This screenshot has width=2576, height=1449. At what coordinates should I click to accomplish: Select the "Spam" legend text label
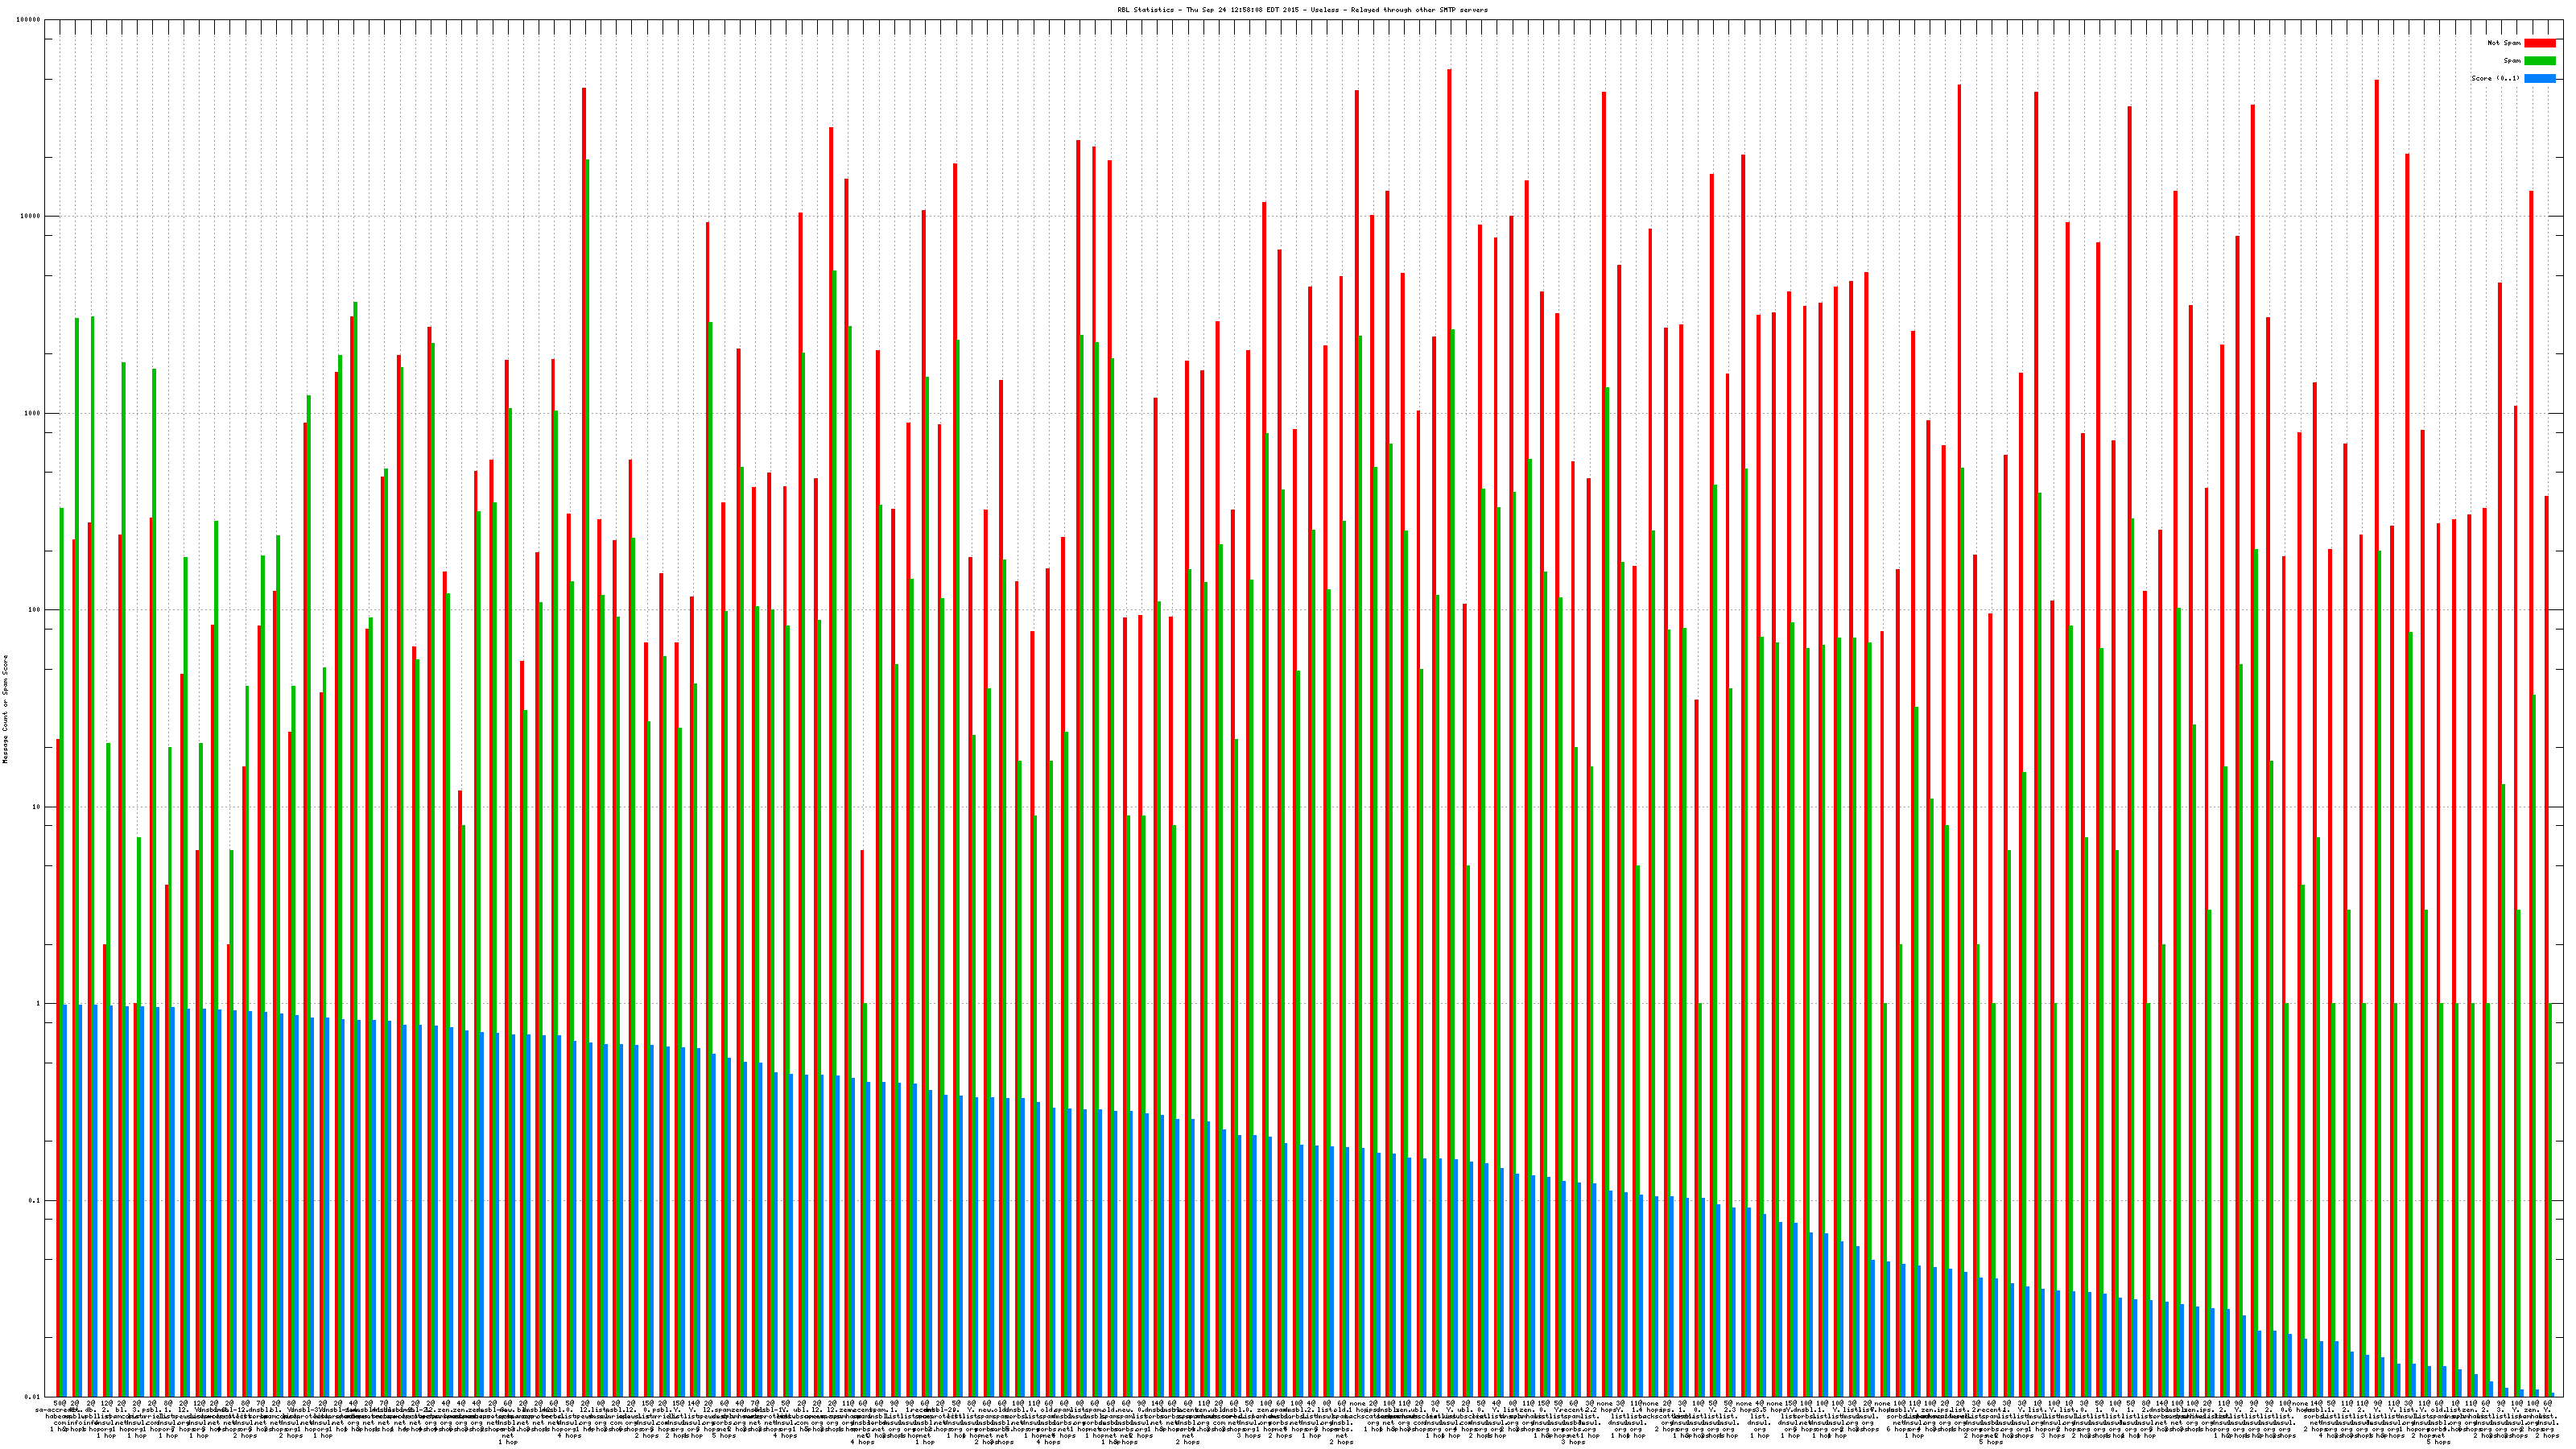point(2512,61)
